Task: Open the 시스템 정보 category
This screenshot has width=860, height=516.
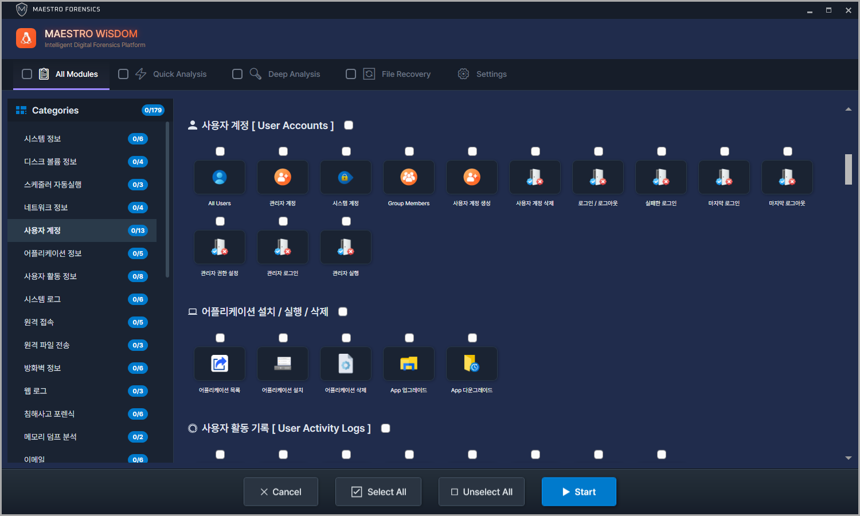Action: pyautogui.click(x=42, y=139)
